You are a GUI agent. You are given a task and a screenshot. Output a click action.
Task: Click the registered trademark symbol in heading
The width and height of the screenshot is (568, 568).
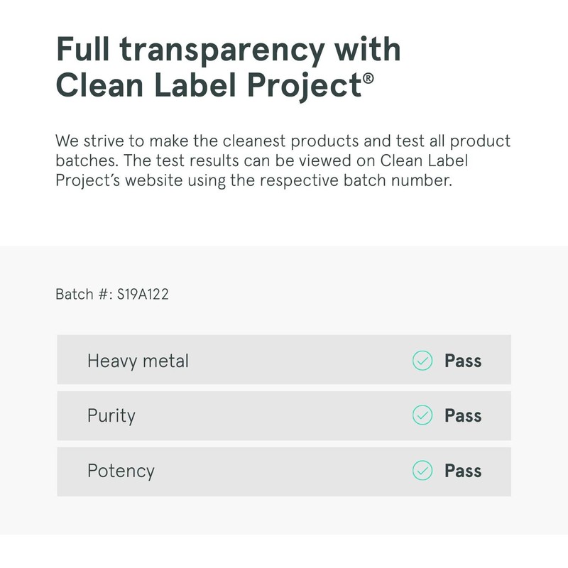(x=368, y=77)
